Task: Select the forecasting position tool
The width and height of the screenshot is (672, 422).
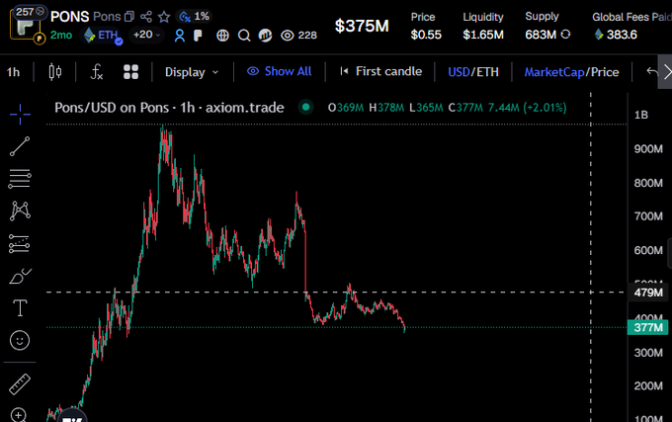Action: 20,243
